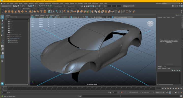Click the search magnifier in left toolbox

2,61
